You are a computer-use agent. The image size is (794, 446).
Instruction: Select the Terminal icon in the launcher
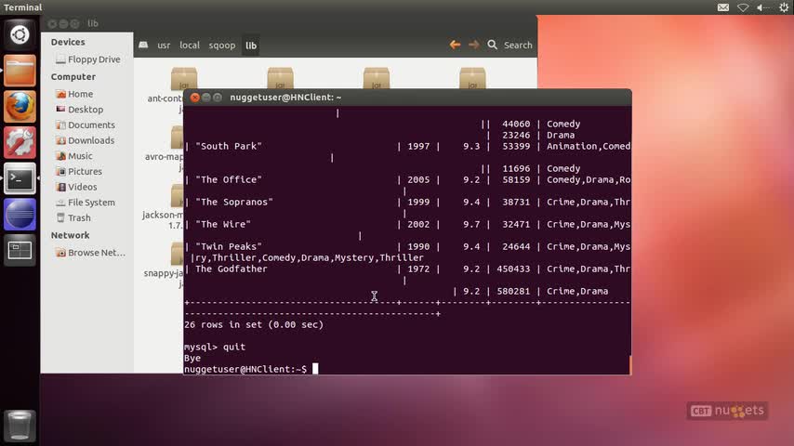[x=20, y=178]
